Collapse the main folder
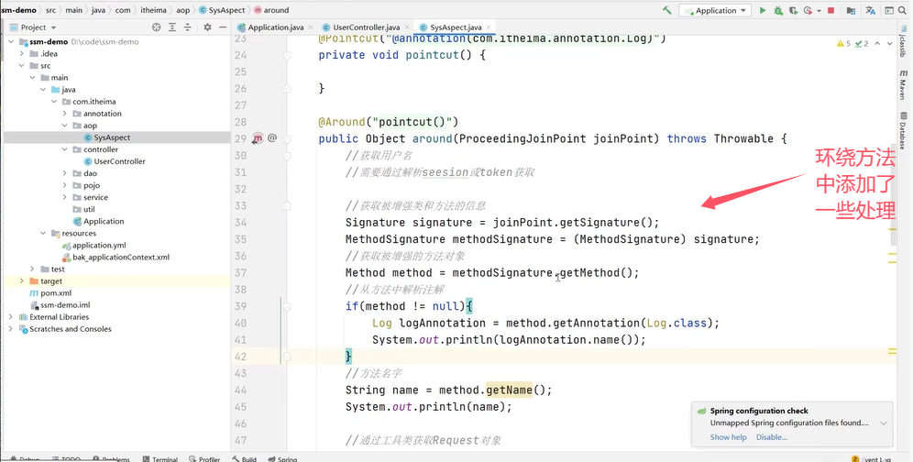Viewport: 913px width, 462px height. click(x=33, y=78)
